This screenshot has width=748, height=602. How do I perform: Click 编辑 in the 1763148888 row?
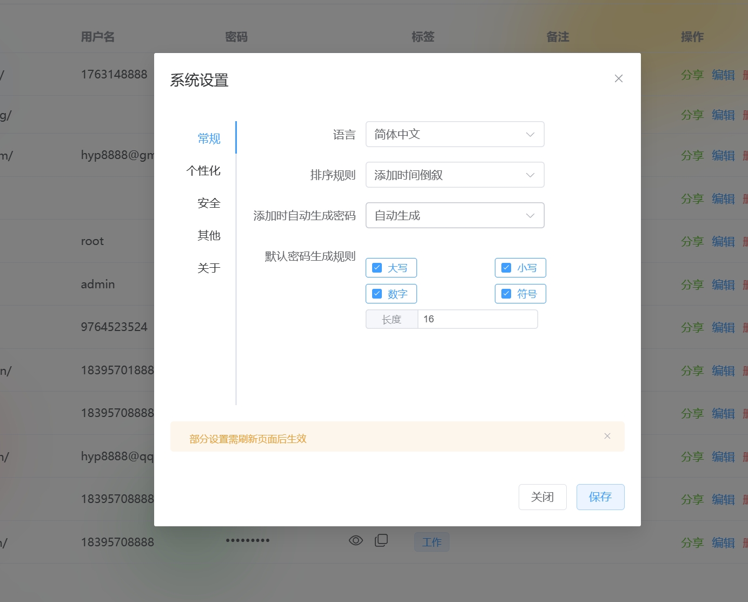(723, 75)
